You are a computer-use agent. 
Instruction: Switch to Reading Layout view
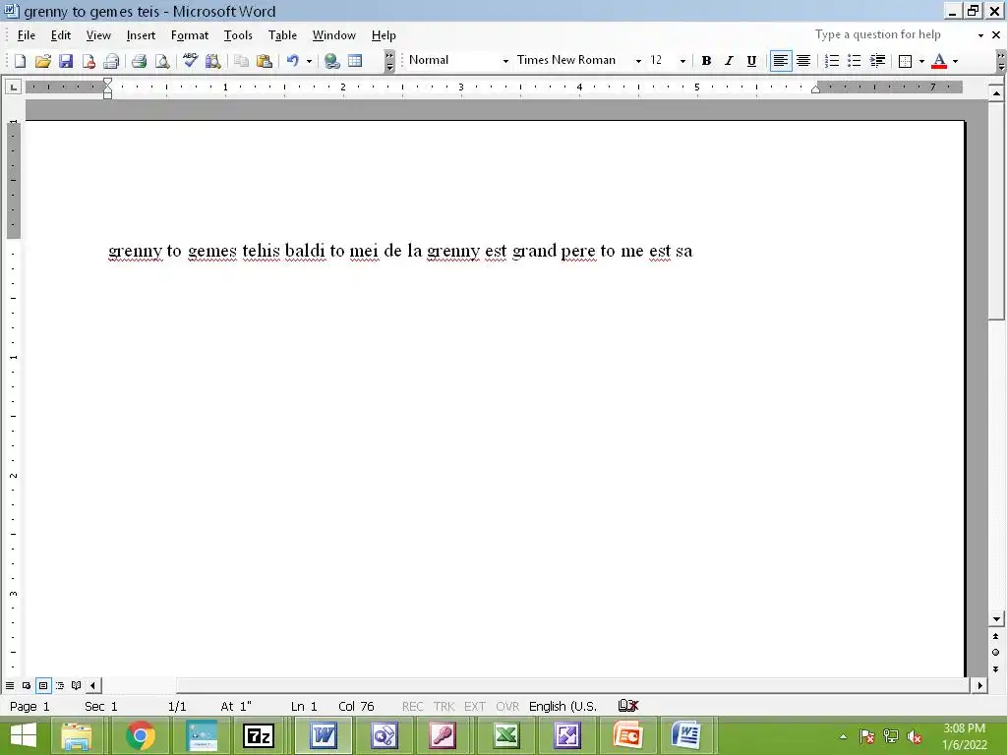tap(77, 685)
